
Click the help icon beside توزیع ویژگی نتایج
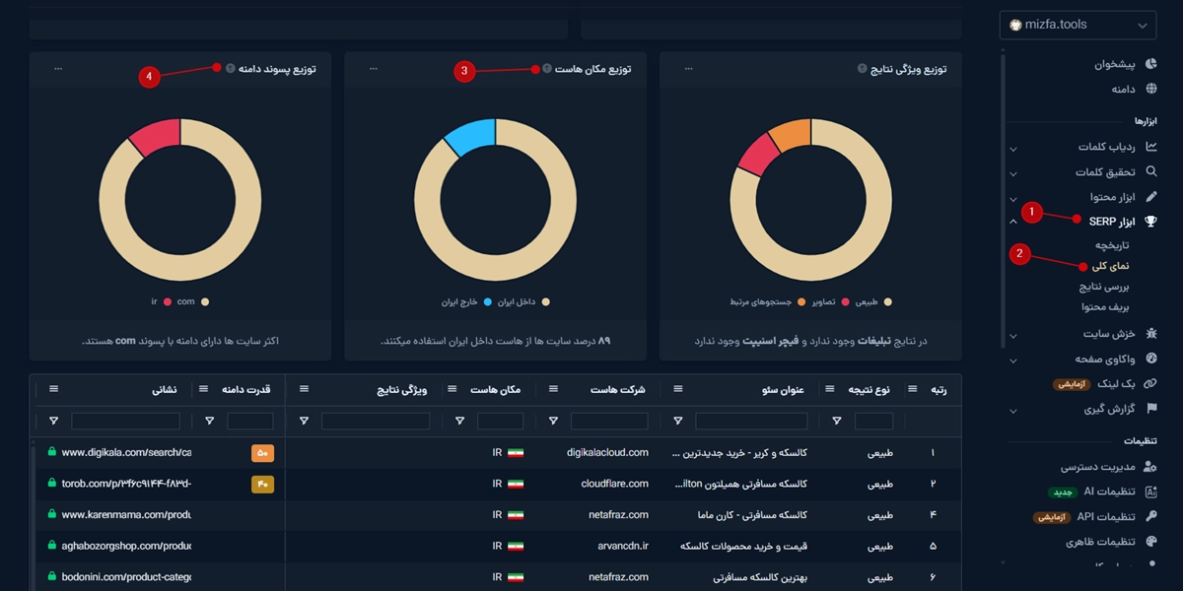(x=863, y=69)
